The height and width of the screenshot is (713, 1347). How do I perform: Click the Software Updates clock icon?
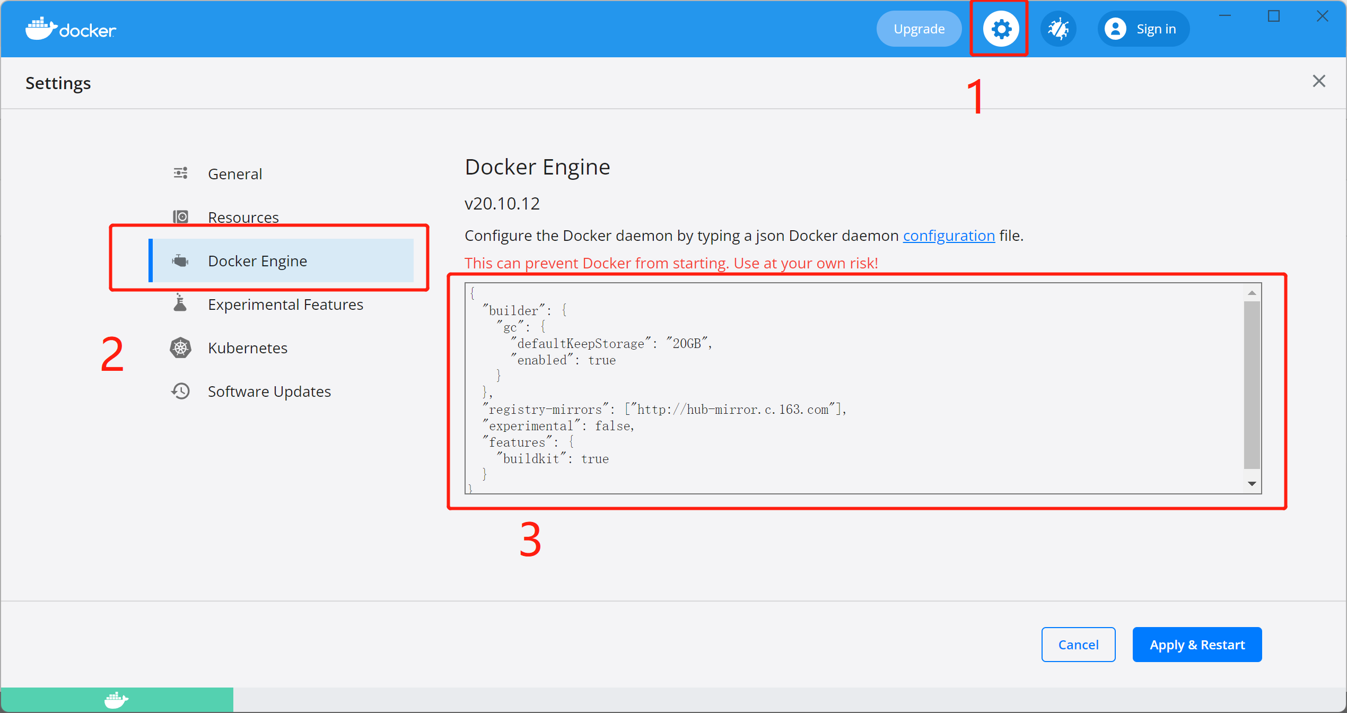pos(180,392)
